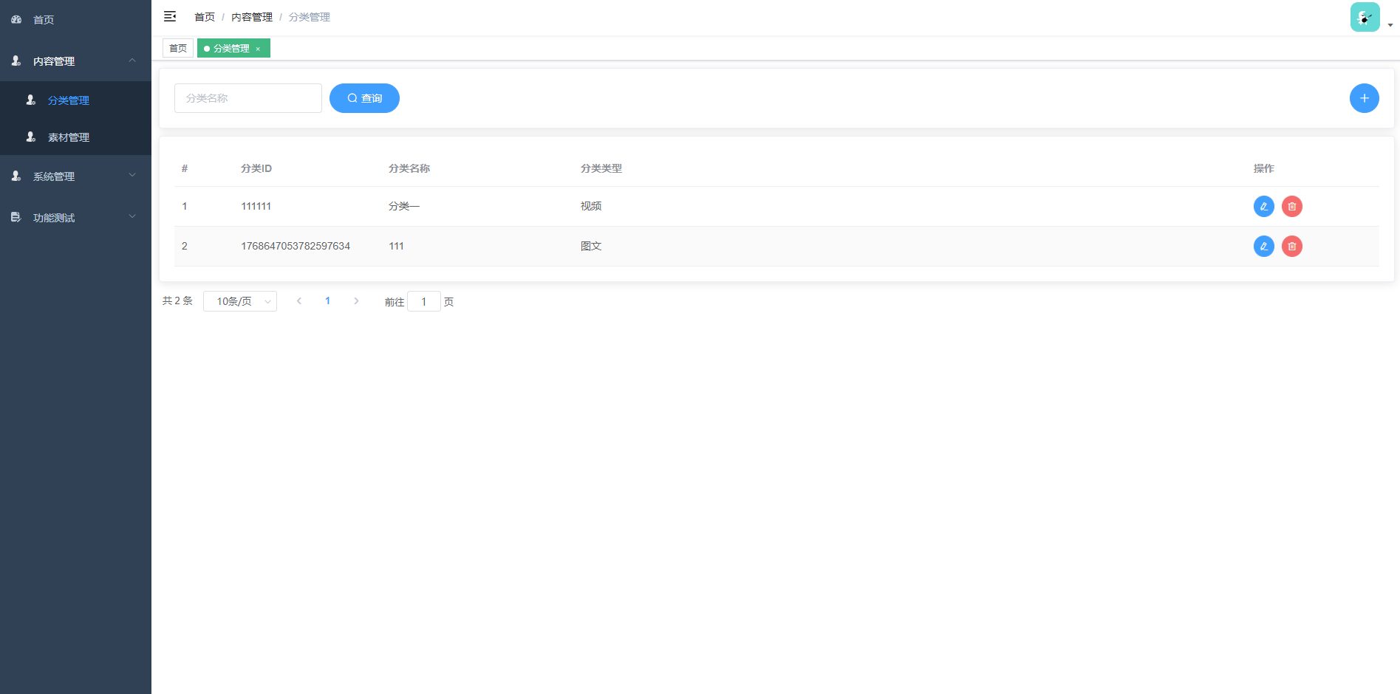This screenshot has height=694, width=1400.
Task: Click the blue plus add button
Action: [x=1364, y=98]
